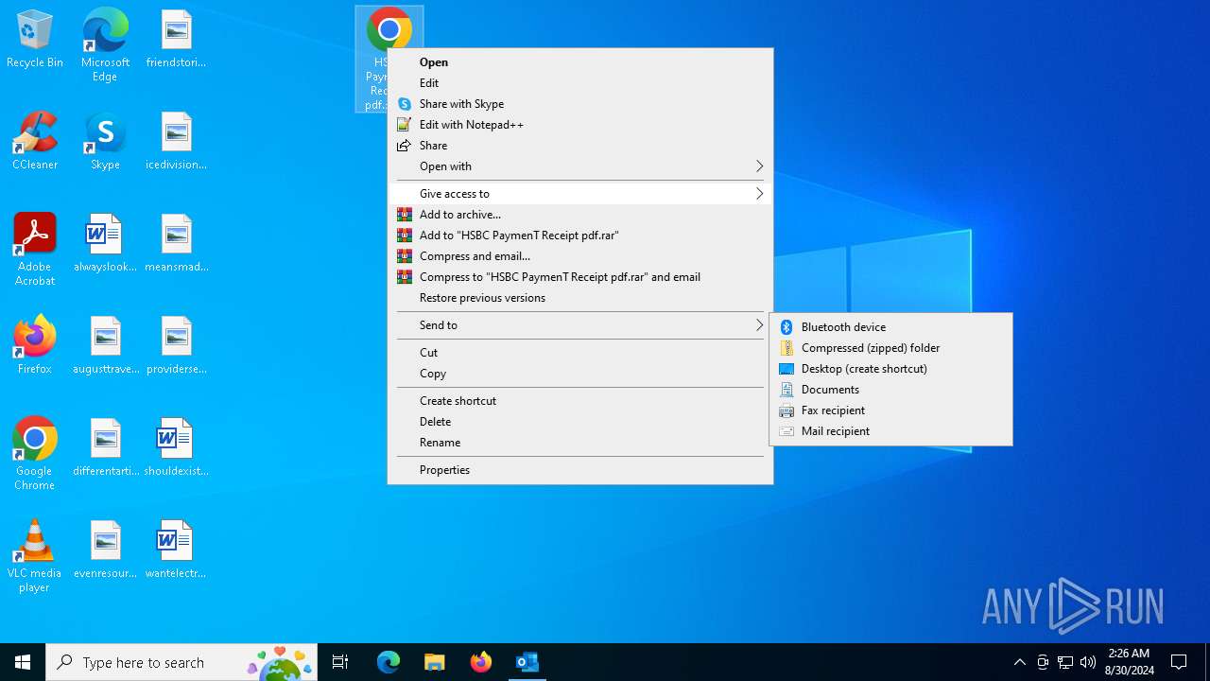1210x681 pixels.
Task: Send to Fax recipient
Action: click(x=891, y=410)
